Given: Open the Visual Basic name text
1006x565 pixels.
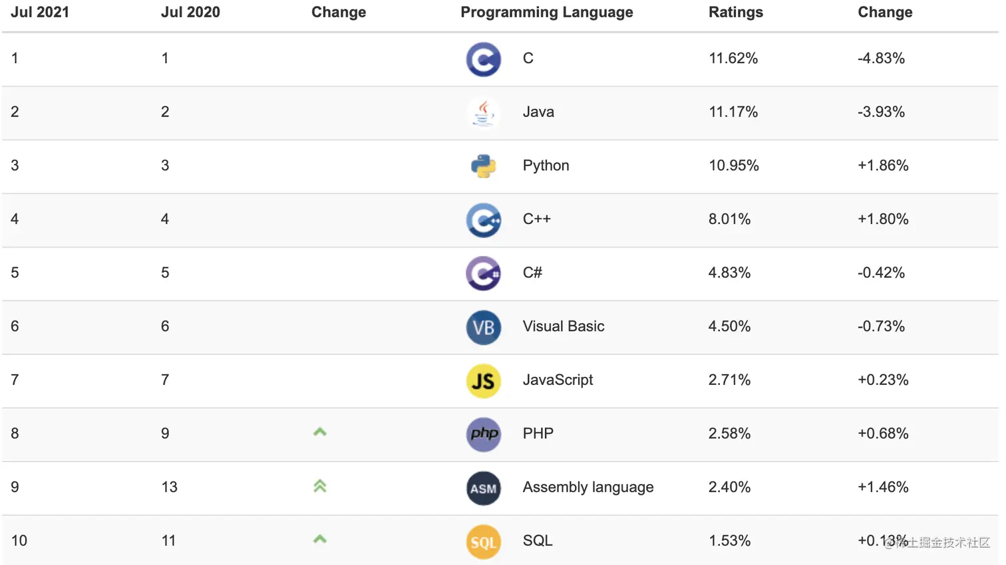Looking at the screenshot, I should click(x=564, y=326).
